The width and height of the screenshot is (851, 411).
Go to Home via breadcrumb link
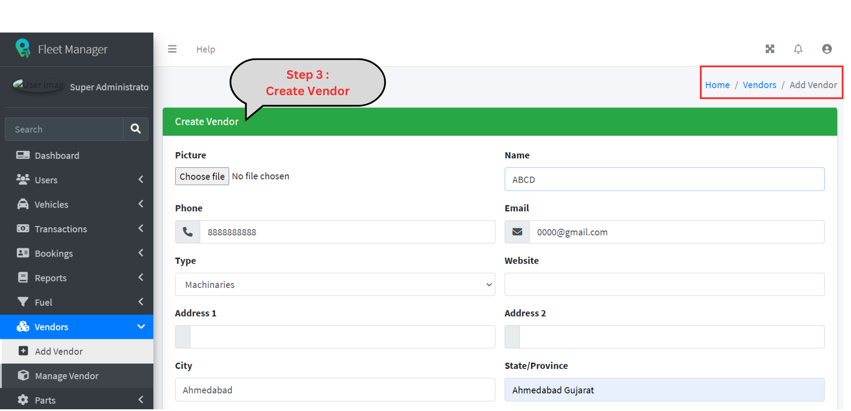coord(717,85)
